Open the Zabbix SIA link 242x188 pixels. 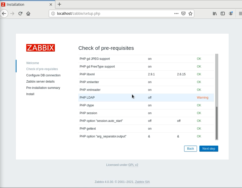(142, 182)
